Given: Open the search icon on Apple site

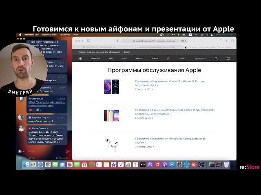Looking at the screenshot, I should (x=216, y=58).
